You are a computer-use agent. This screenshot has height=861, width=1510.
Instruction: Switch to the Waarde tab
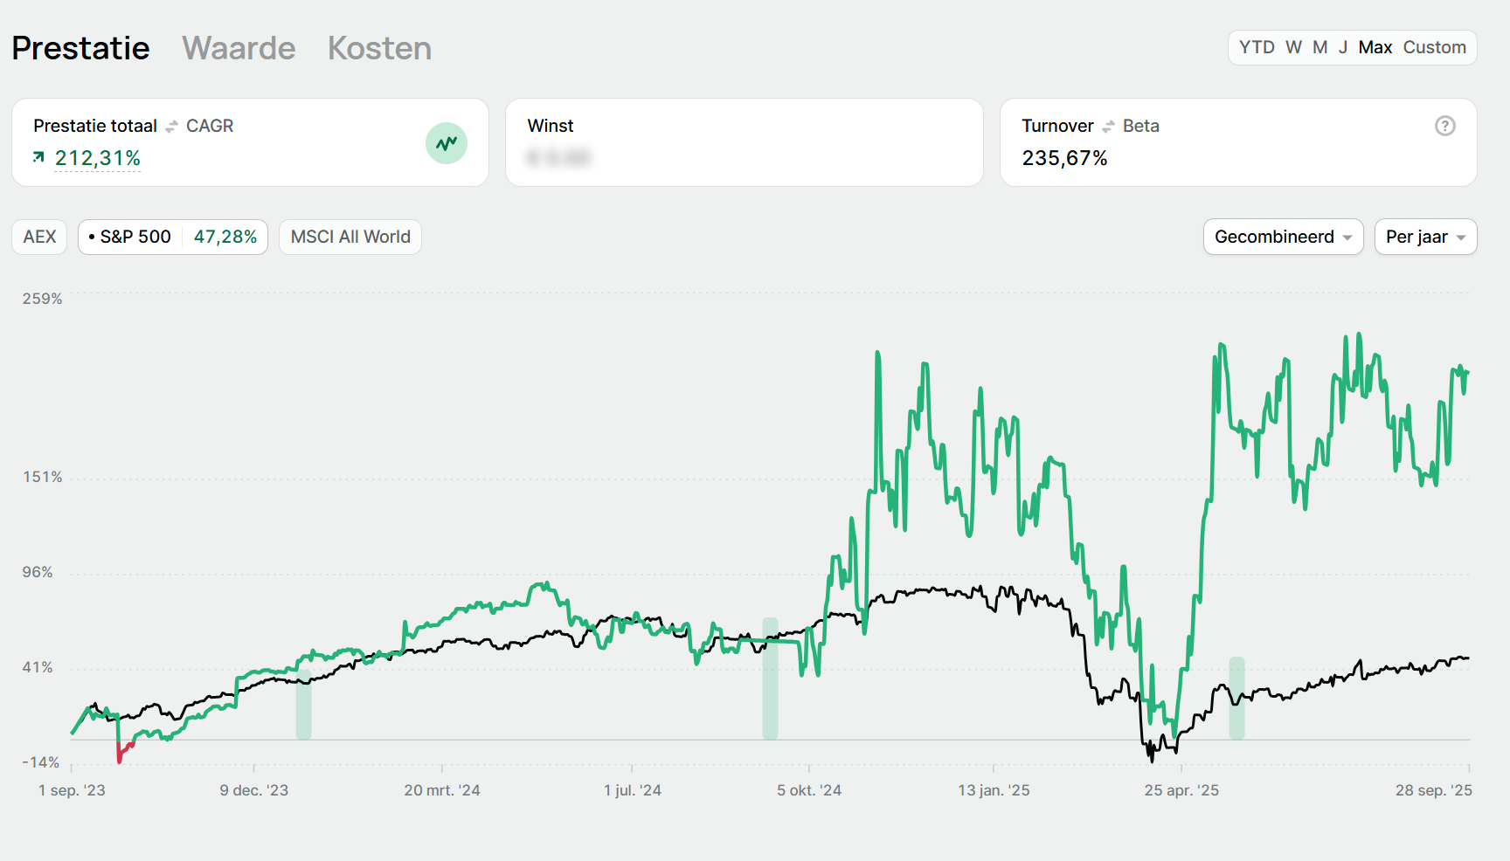pos(239,48)
